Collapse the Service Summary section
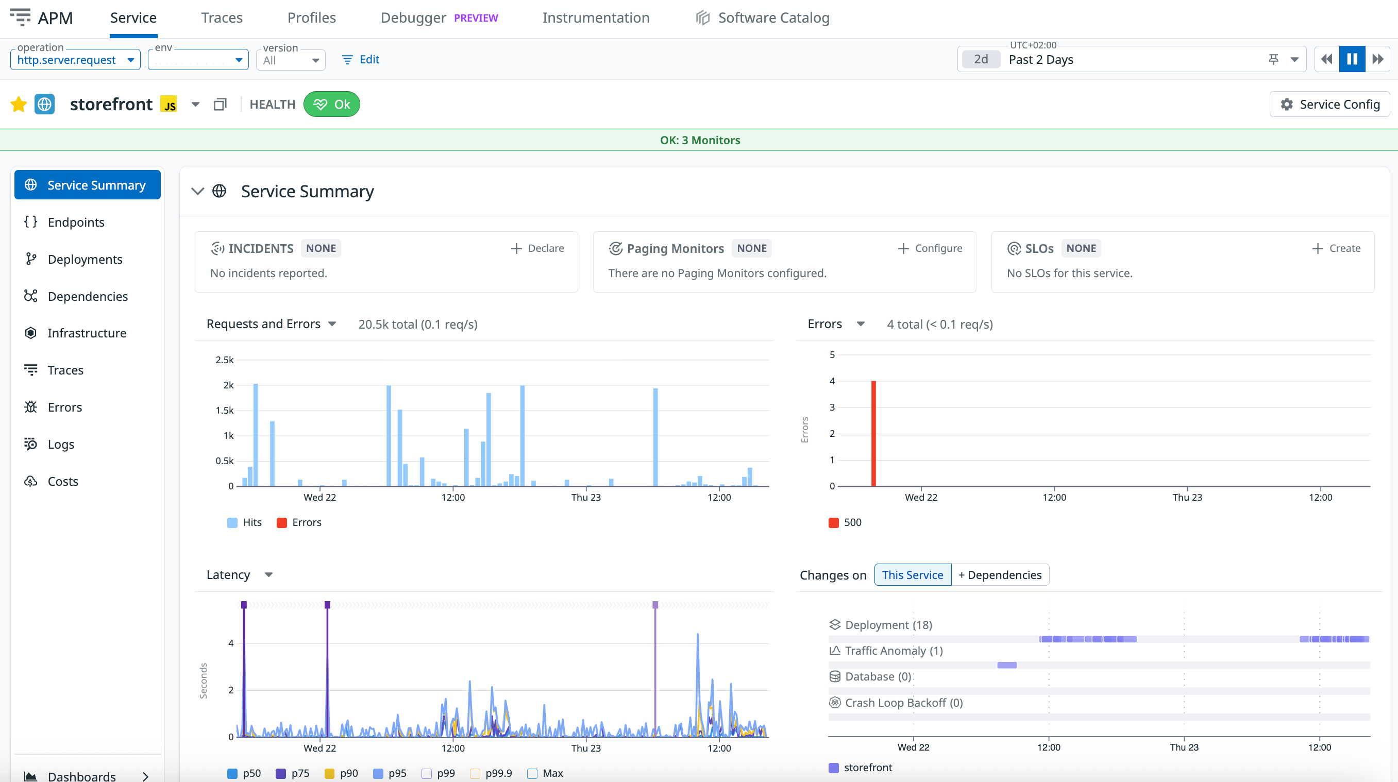The width and height of the screenshot is (1398, 782). (197, 191)
